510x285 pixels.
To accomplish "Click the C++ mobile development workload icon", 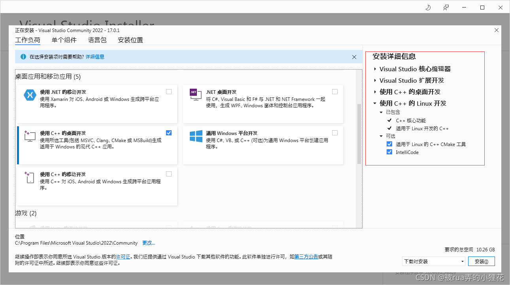I will (x=30, y=177).
